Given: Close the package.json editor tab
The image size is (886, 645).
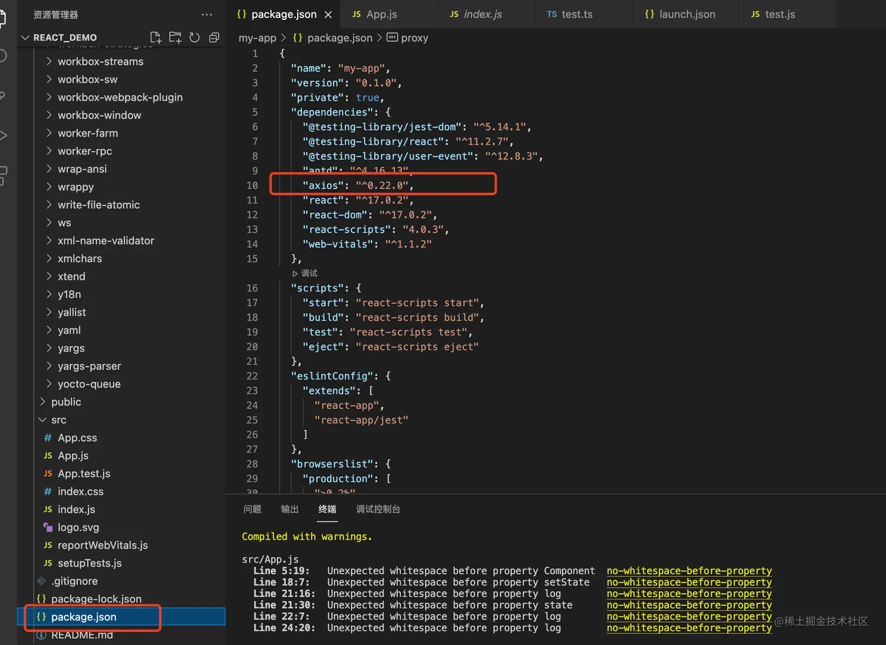Looking at the screenshot, I should coord(328,15).
